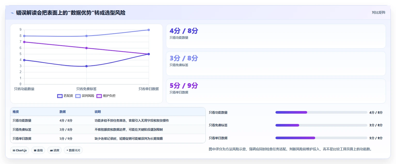Click 3分 / 8分 value after progress bar
Image resolution: width=396 pixels, height=164 pixels.
point(376,125)
